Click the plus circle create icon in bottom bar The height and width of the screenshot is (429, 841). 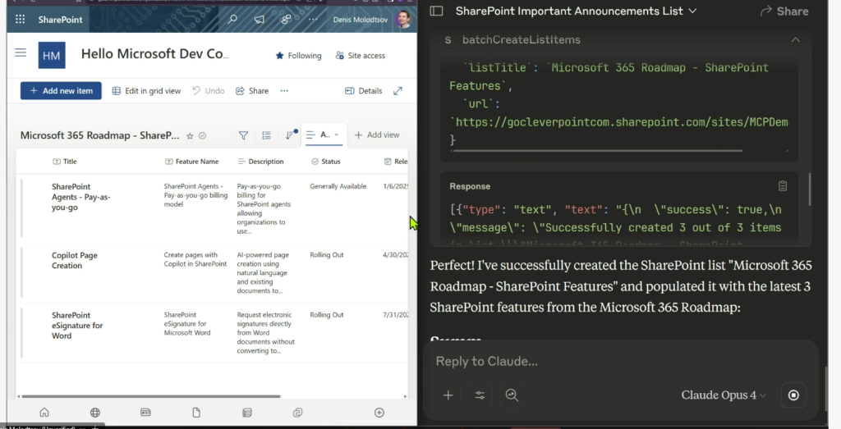point(379,412)
